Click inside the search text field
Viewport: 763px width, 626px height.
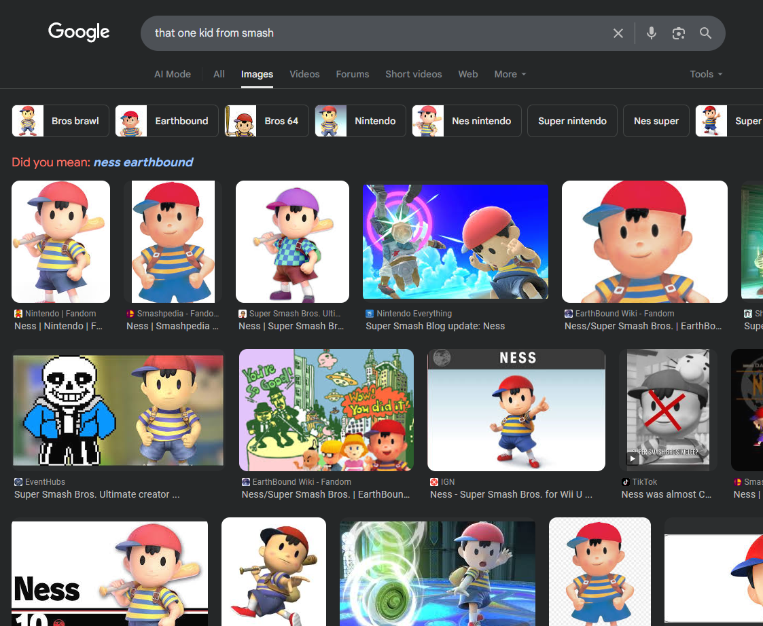(374, 33)
